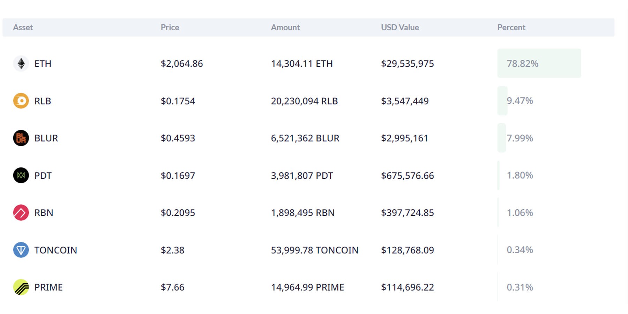The height and width of the screenshot is (314, 628).
Task: Sort by the Asset column header
Action: point(23,28)
